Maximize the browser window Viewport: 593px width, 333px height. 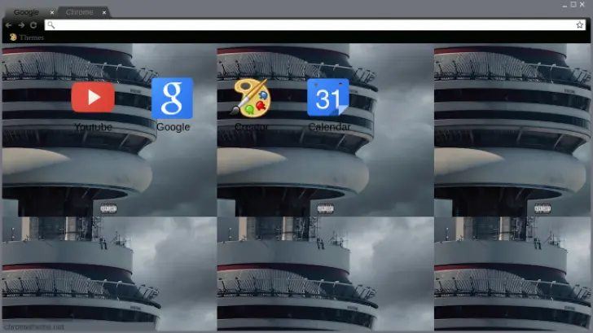[573, 5]
